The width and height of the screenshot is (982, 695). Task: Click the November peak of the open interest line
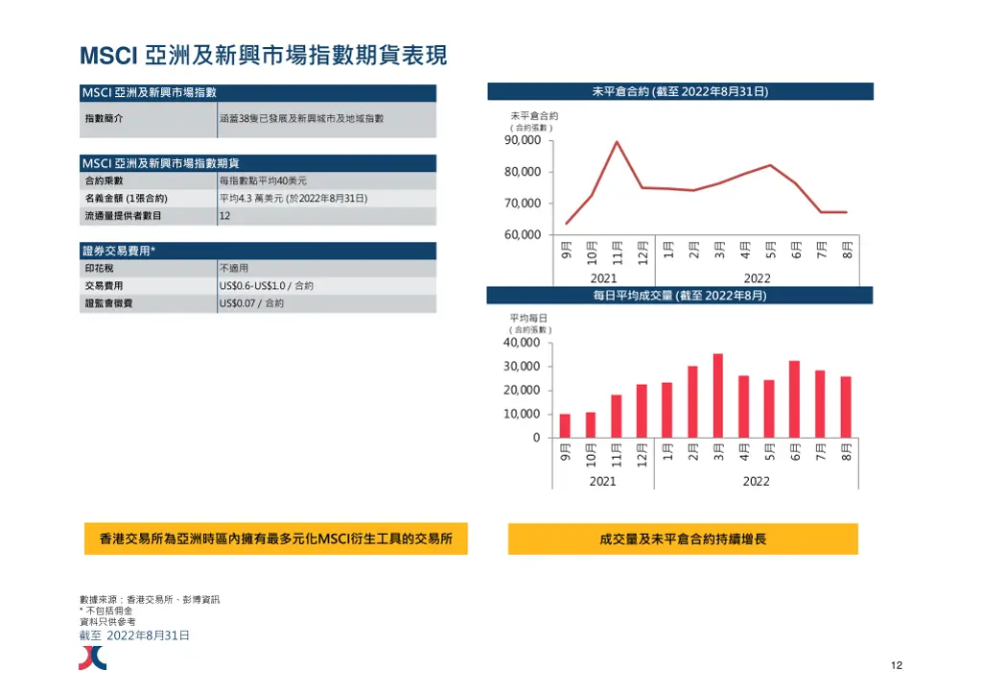point(617,142)
